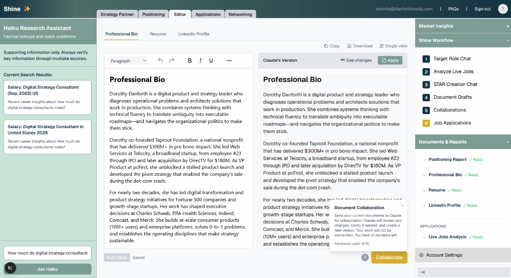Toggle italic formatting

click(x=200, y=60)
